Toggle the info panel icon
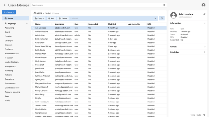The image size is (209, 117). [x=162, y=19]
